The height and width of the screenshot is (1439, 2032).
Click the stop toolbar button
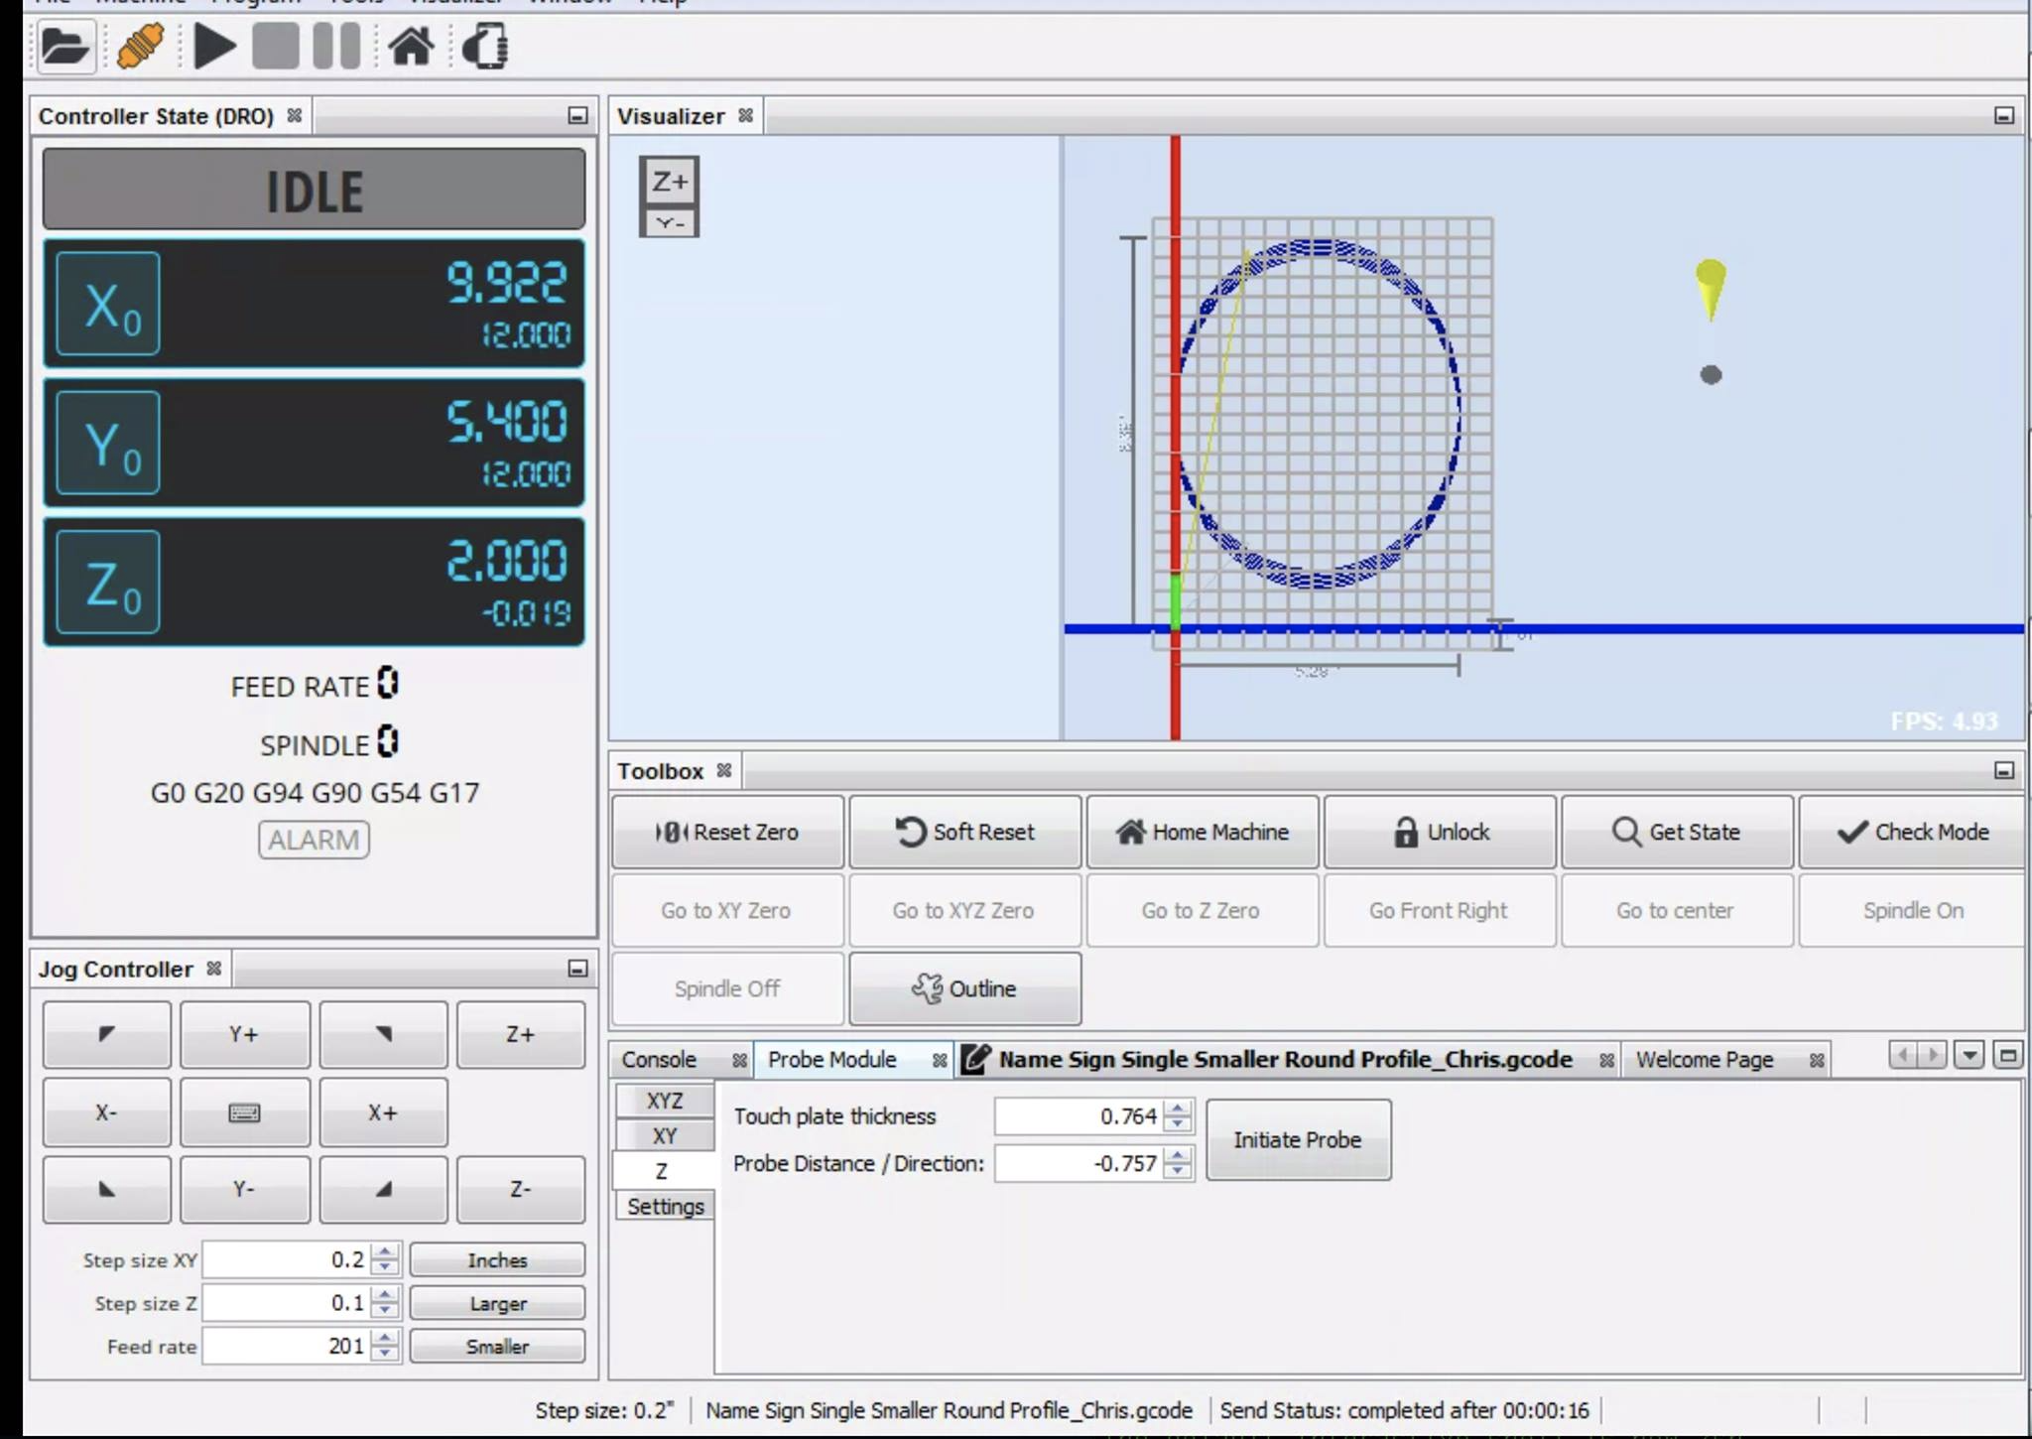275,47
